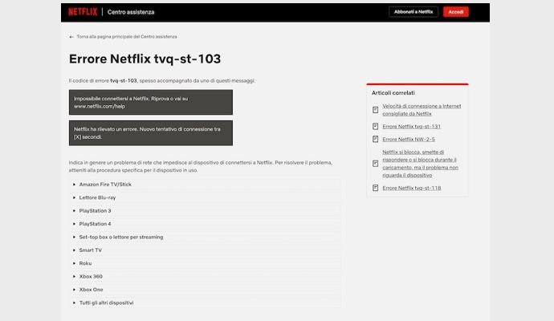The width and height of the screenshot is (554, 321).
Task: Go back via Torna alla pagina principale link
Action: [127, 37]
